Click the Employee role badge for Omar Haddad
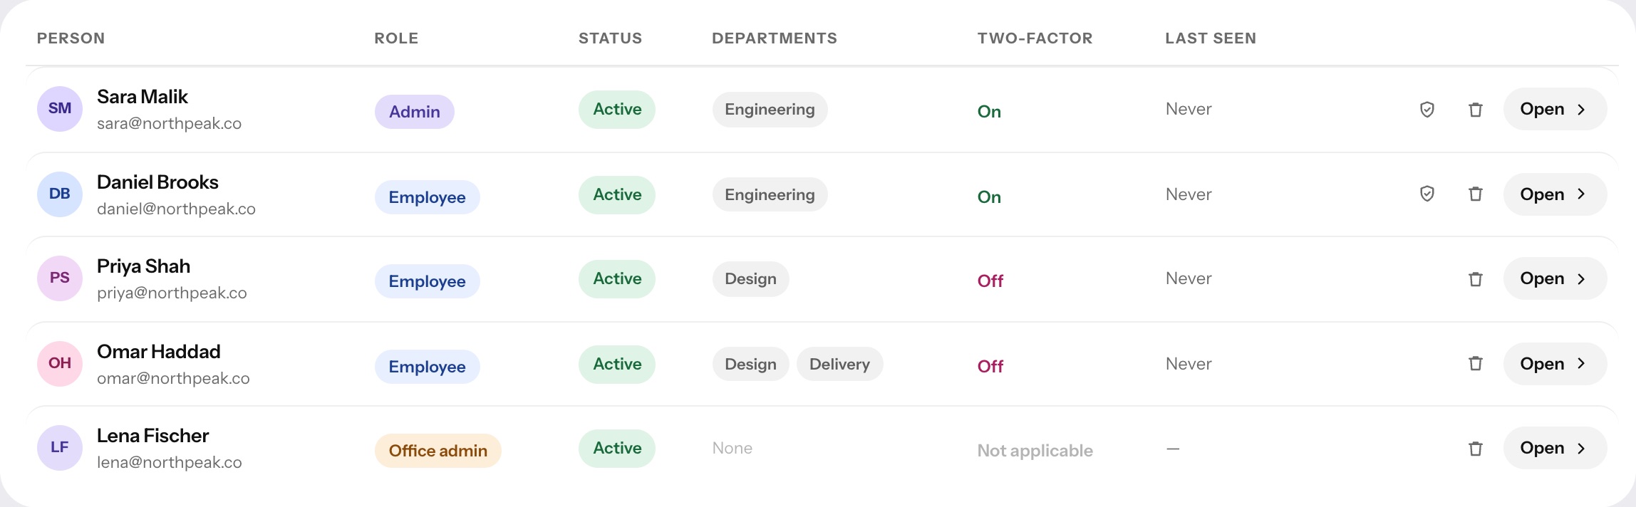This screenshot has width=1636, height=507. tap(428, 367)
